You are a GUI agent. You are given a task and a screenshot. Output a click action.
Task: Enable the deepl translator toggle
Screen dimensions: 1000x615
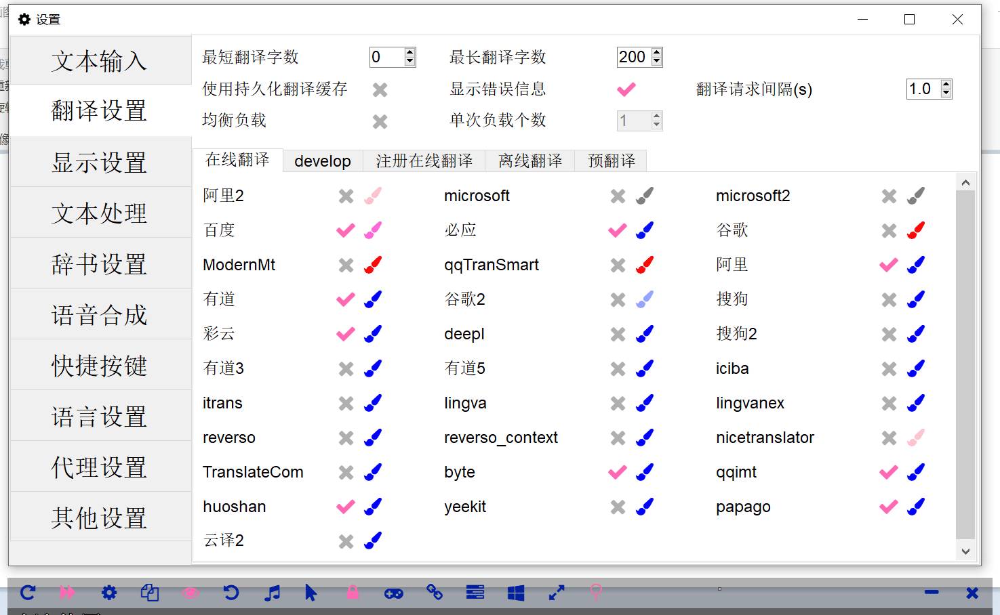click(618, 335)
